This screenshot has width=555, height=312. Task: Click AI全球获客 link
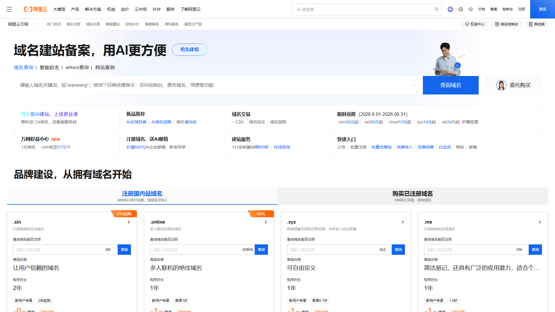pyautogui.click(x=136, y=122)
